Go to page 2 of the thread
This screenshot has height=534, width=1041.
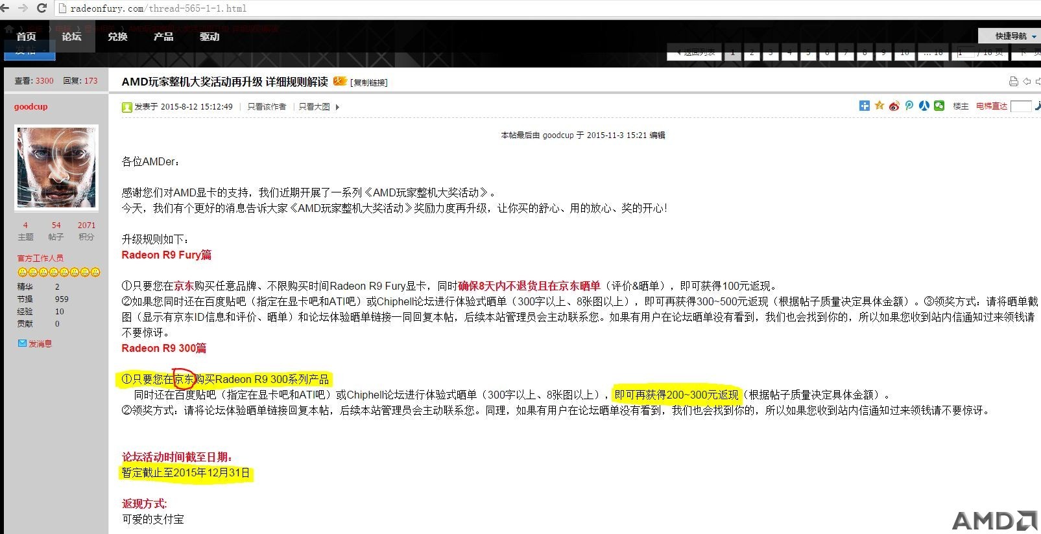click(752, 52)
